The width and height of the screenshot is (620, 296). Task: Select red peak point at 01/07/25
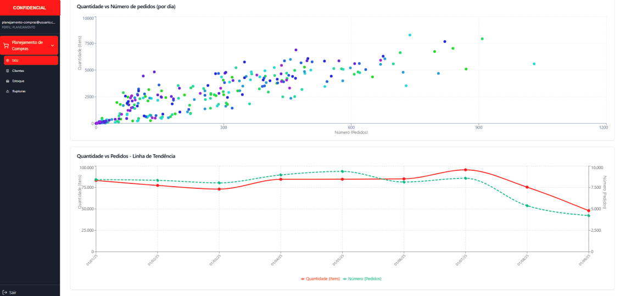pos(465,170)
